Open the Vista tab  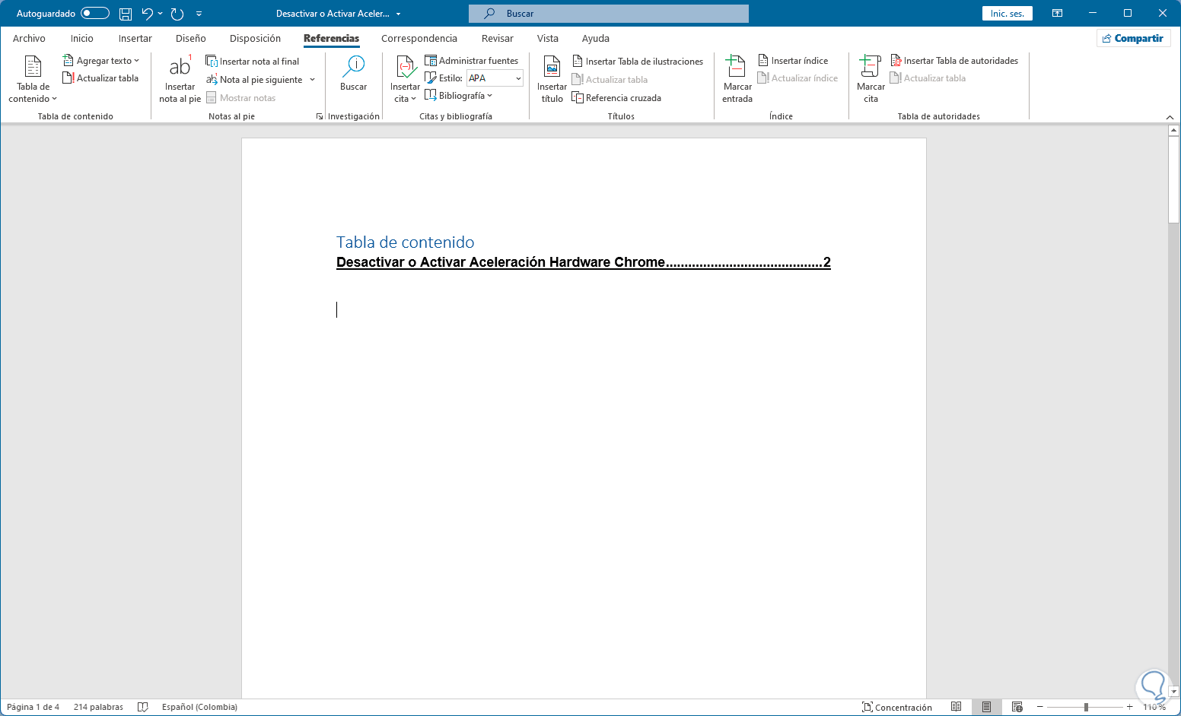tap(548, 39)
